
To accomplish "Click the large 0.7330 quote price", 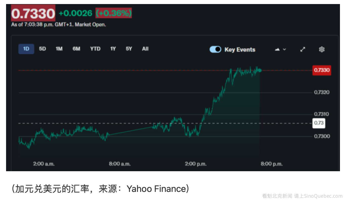I will tap(33, 13).
